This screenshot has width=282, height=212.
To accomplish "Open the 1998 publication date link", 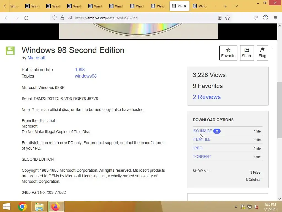I will [x=80, y=70].
